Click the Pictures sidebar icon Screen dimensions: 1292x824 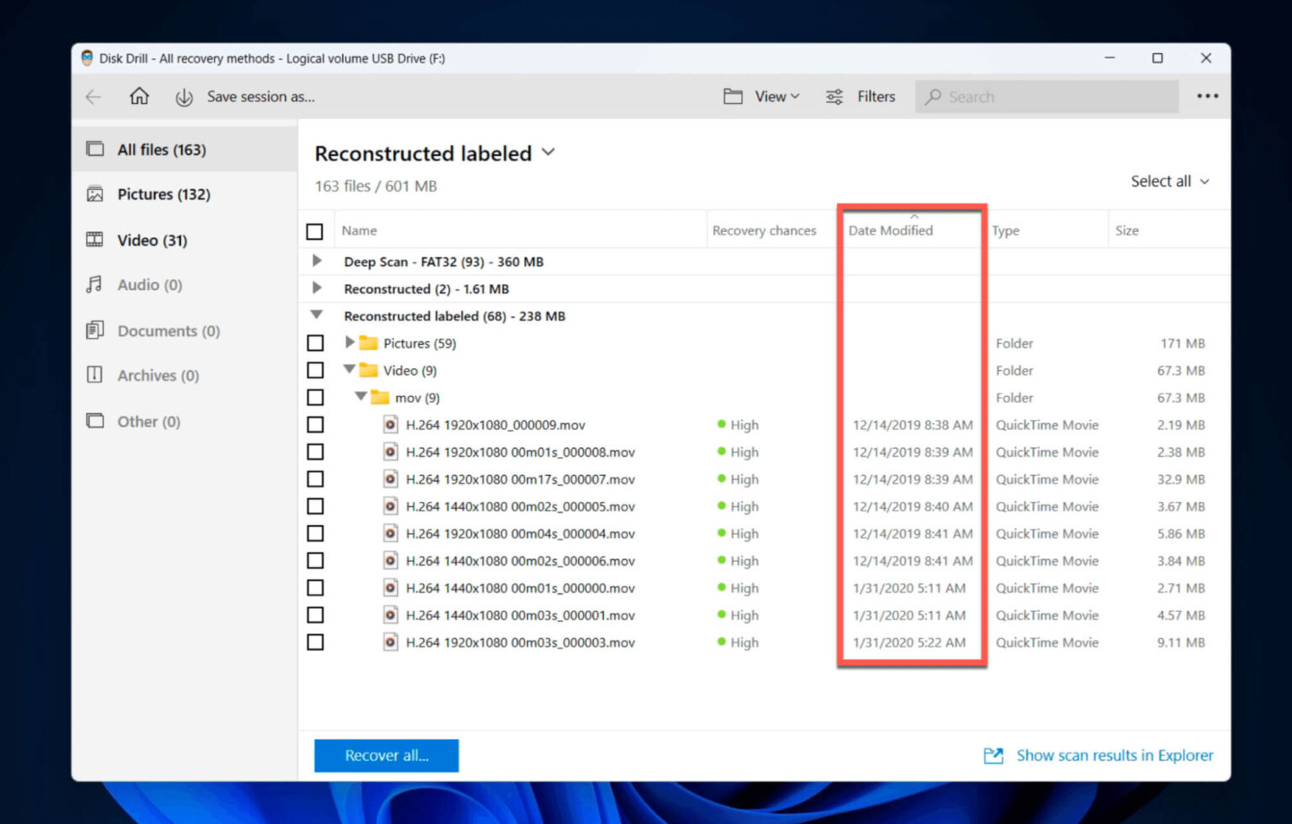point(95,194)
